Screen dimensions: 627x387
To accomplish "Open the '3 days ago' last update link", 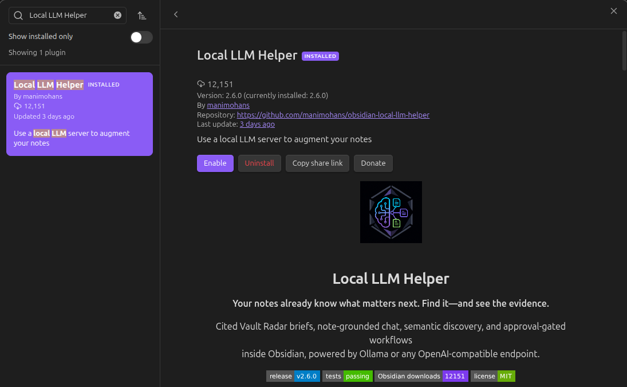I will coord(257,124).
